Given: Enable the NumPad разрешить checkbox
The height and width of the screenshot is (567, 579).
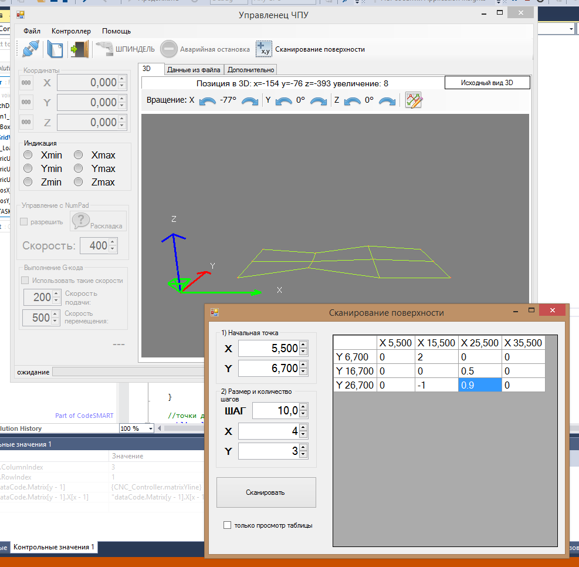Looking at the screenshot, I should [24, 222].
